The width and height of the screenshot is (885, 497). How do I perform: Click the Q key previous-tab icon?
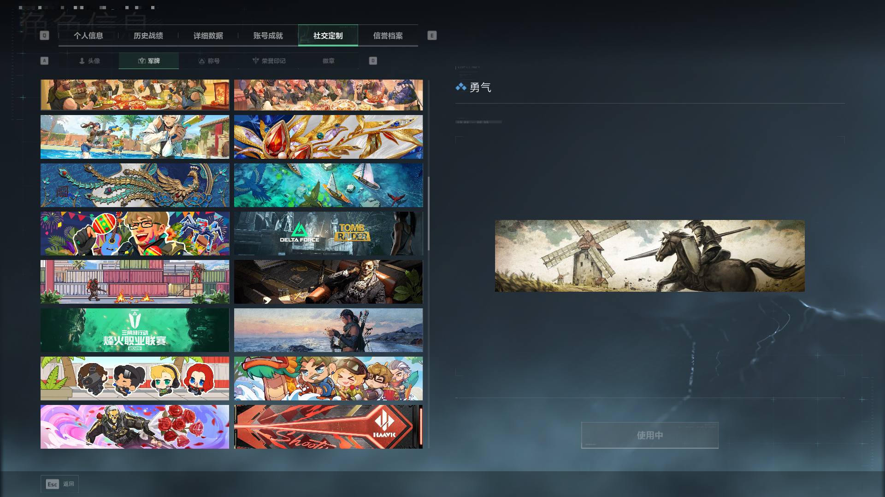tap(44, 35)
